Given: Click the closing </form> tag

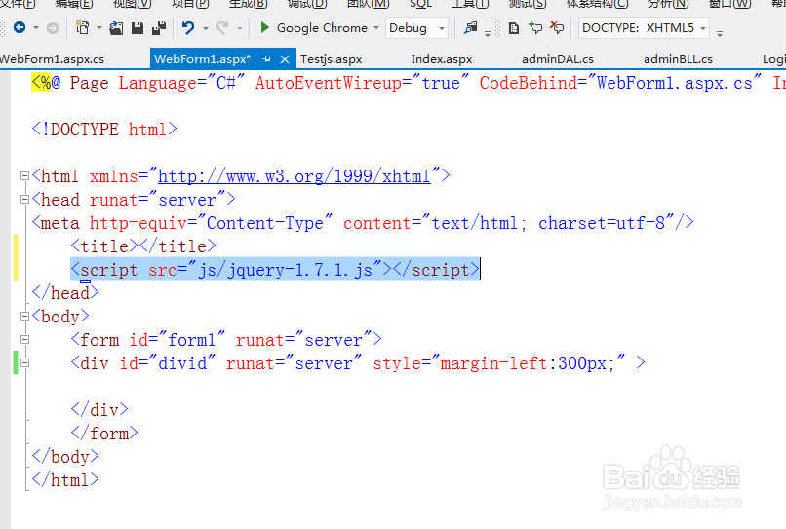Looking at the screenshot, I should click(x=104, y=433).
